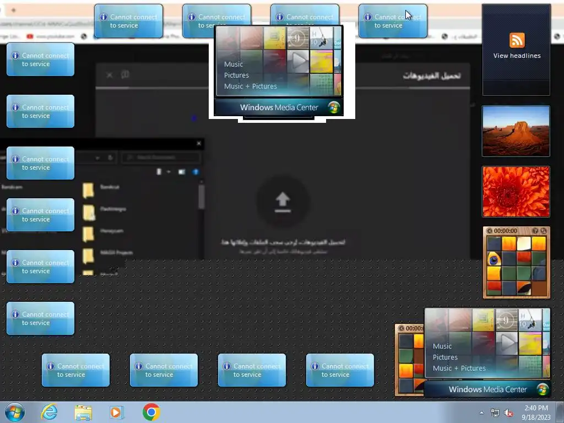
Task: Click the play tile in white-framed Media Center gadget
Action: (298, 61)
